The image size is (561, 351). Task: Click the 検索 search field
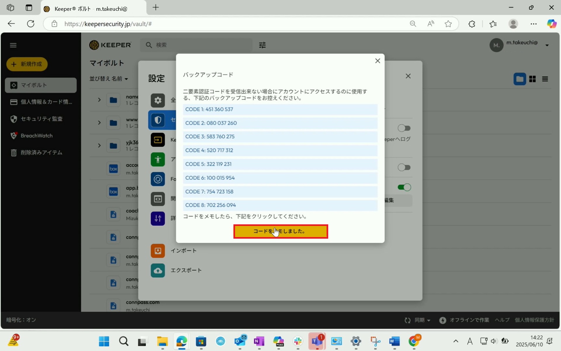pyautogui.click(x=199, y=45)
